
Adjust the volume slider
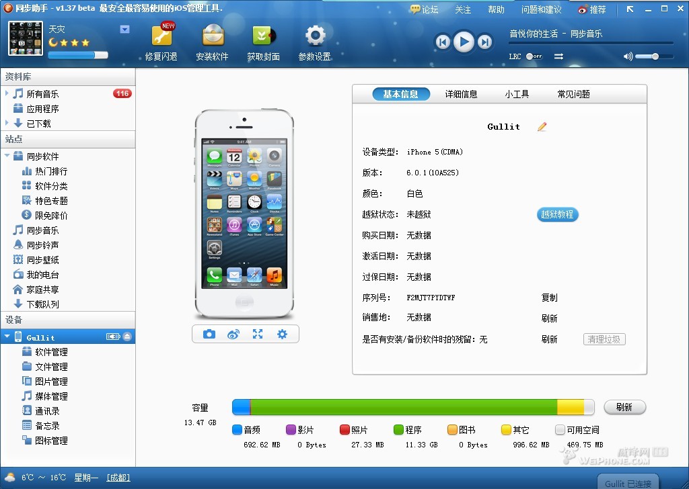[x=654, y=56]
